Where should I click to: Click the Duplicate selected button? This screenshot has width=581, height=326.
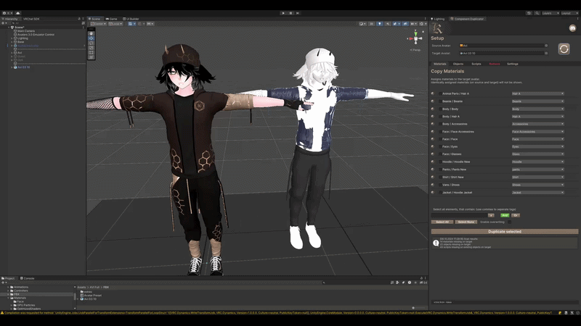pos(504,231)
